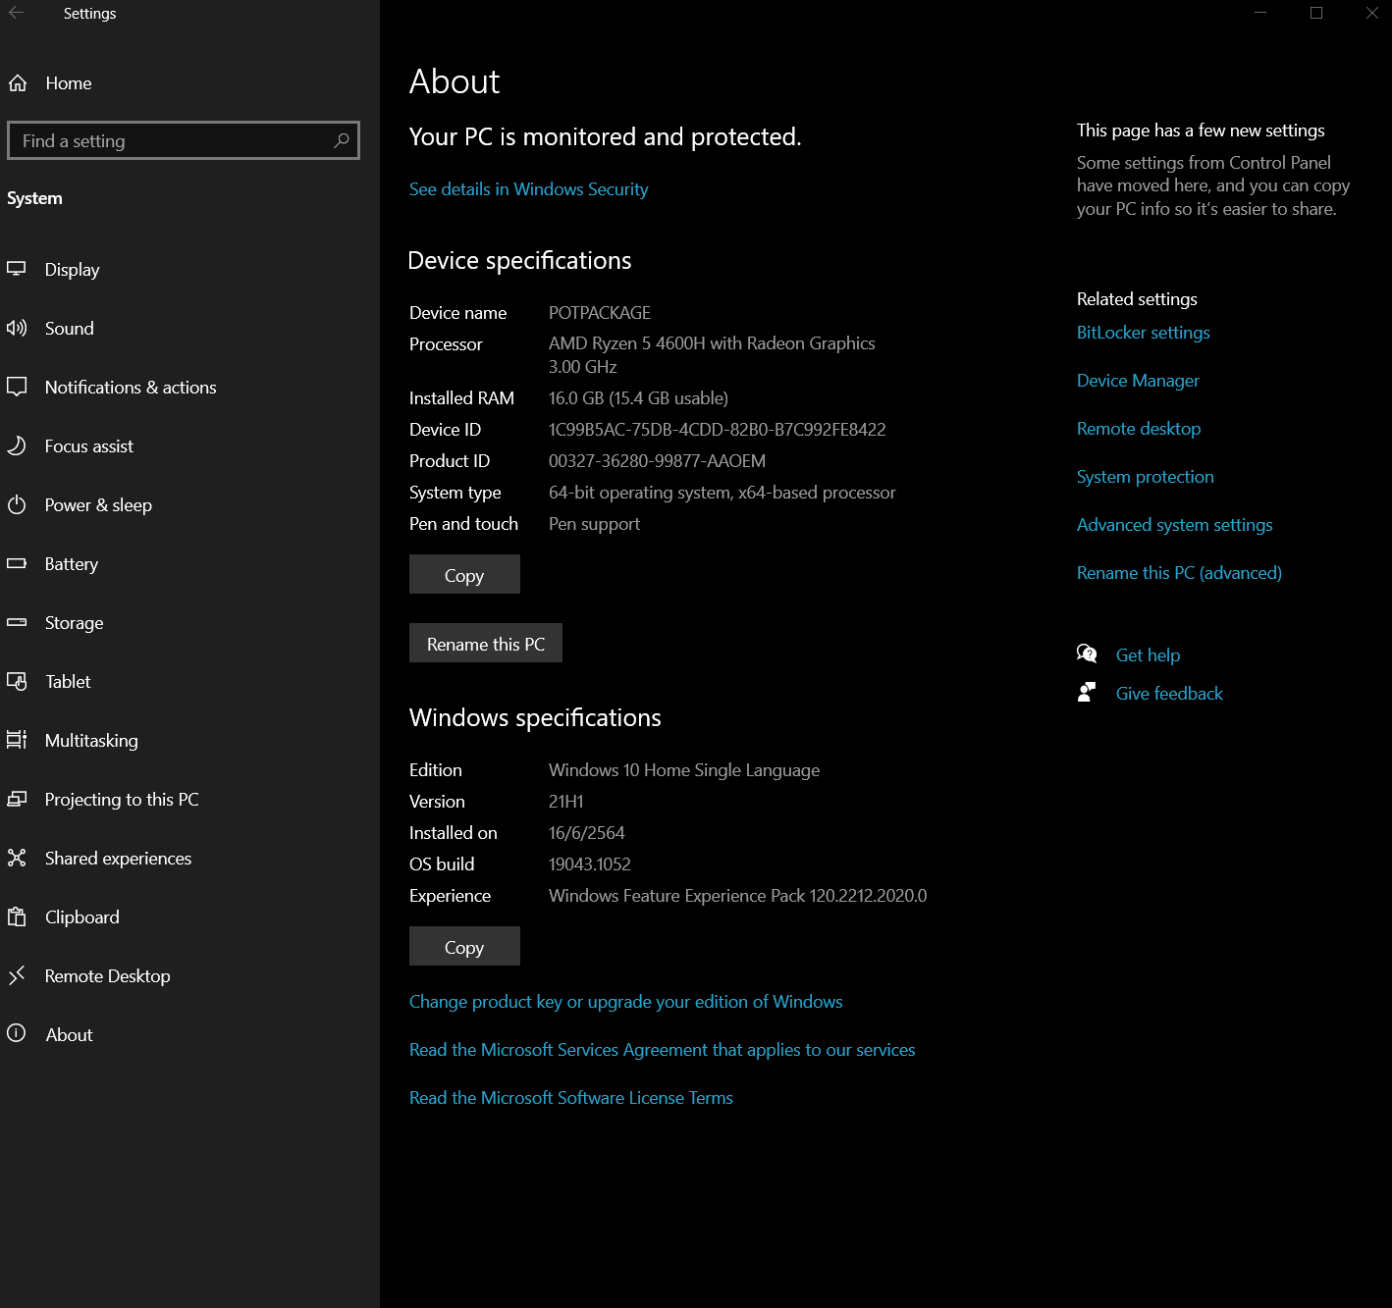Click the device name POTPACKAGE
The image size is (1392, 1308).
click(x=599, y=313)
